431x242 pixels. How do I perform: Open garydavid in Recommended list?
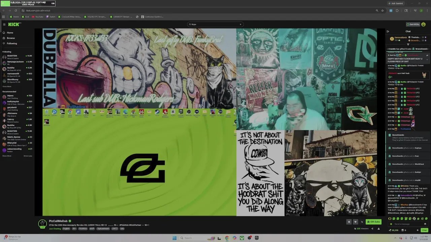(x=17, y=109)
